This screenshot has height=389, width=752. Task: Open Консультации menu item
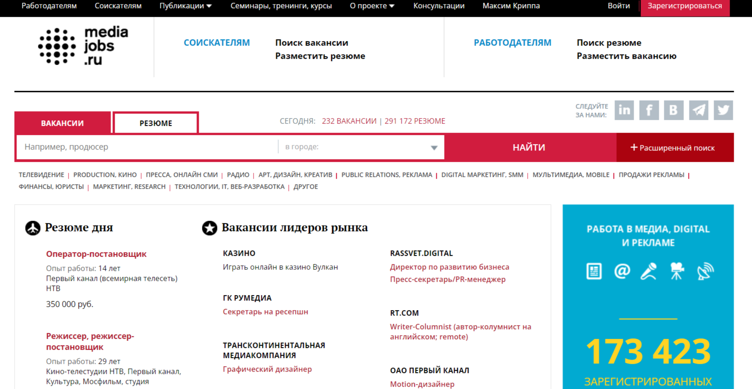tap(439, 6)
